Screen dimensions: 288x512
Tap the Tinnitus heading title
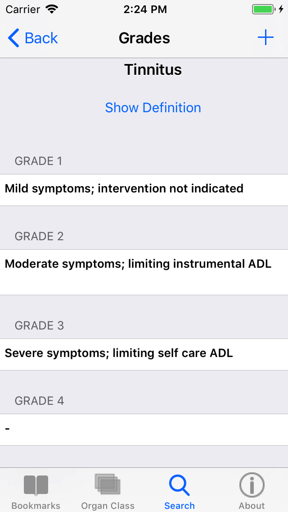(x=153, y=70)
